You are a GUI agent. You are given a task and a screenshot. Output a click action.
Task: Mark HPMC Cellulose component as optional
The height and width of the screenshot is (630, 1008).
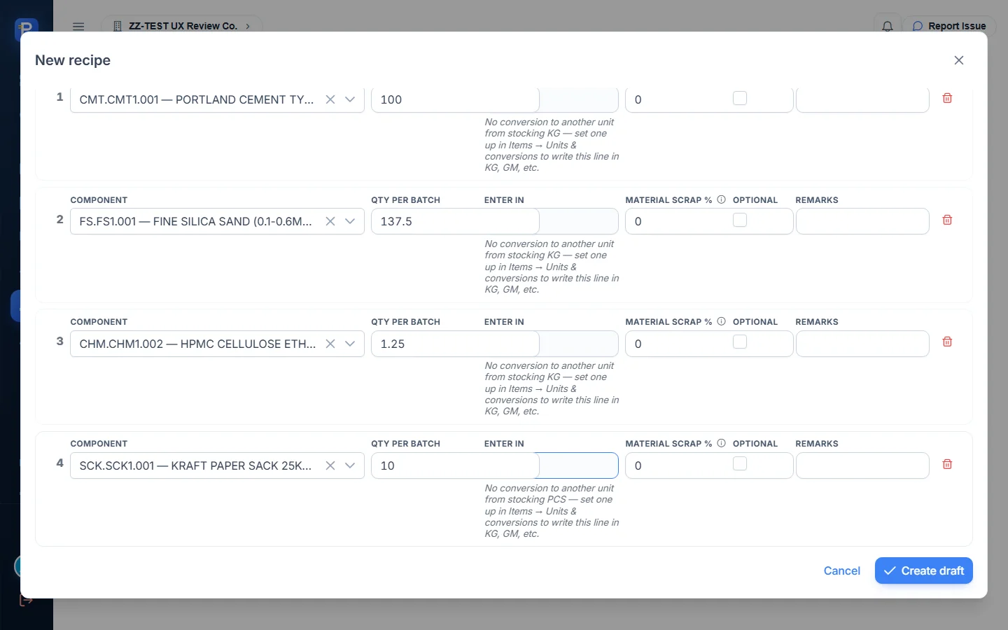[x=740, y=342]
